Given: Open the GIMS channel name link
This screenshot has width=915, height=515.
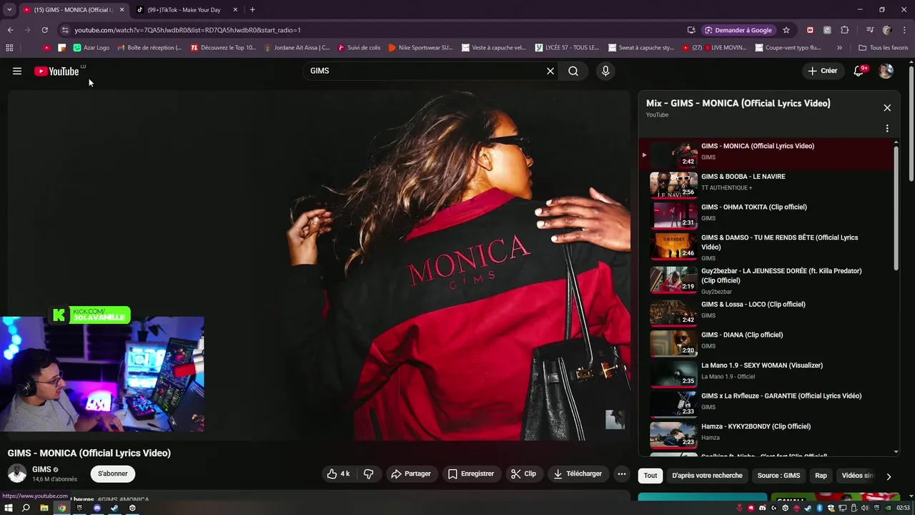Looking at the screenshot, I should (x=41, y=469).
